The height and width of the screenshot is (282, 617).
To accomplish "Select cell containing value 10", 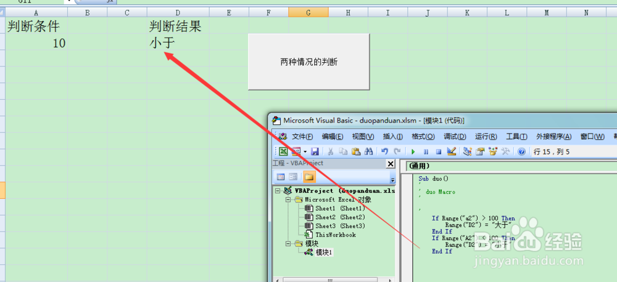I will (x=36, y=43).
